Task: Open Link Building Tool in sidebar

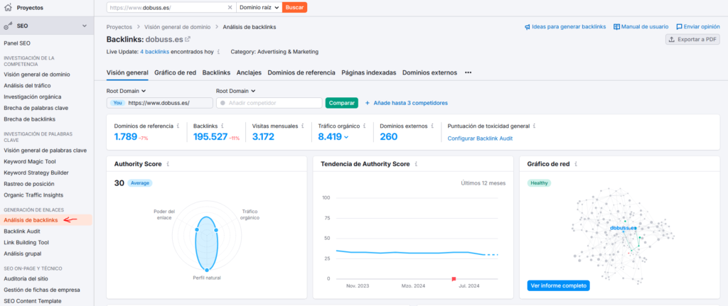Action: pyautogui.click(x=26, y=243)
